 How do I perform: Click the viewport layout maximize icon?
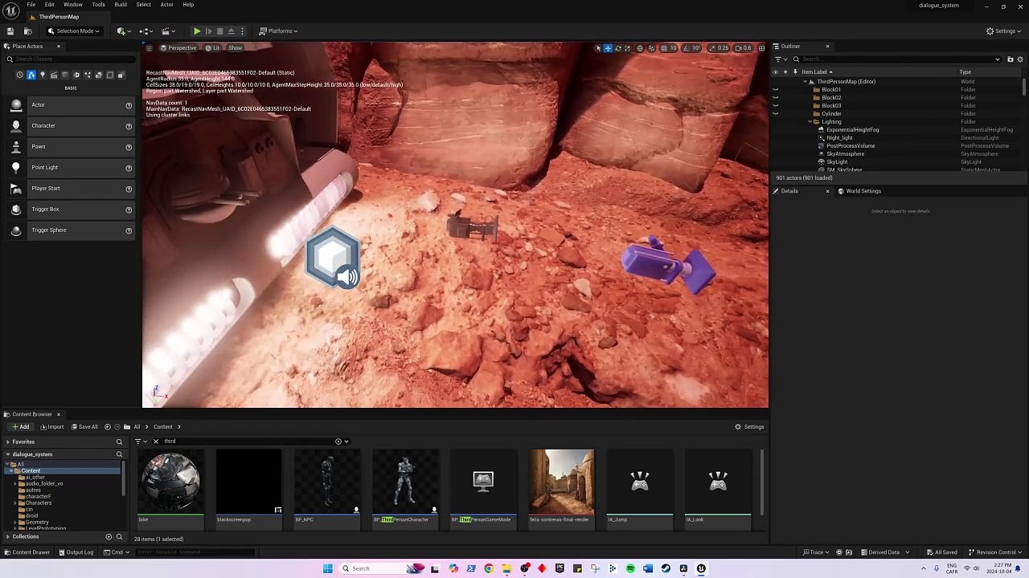click(x=761, y=48)
